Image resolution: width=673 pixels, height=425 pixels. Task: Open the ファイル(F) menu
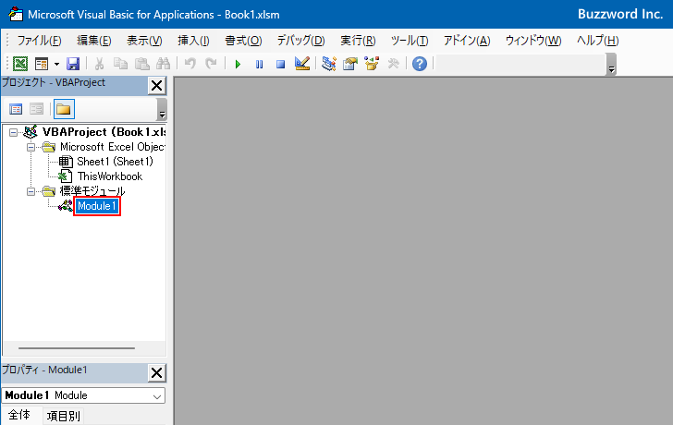(39, 41)
